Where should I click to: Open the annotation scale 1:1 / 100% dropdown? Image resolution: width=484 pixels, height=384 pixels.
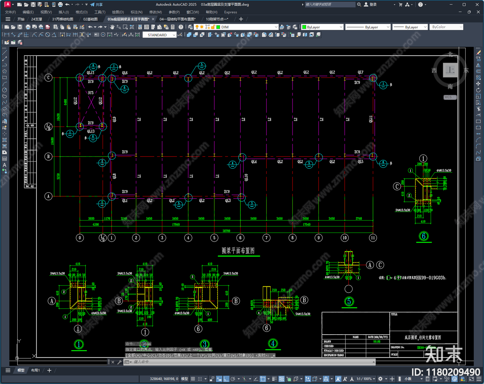366,379
